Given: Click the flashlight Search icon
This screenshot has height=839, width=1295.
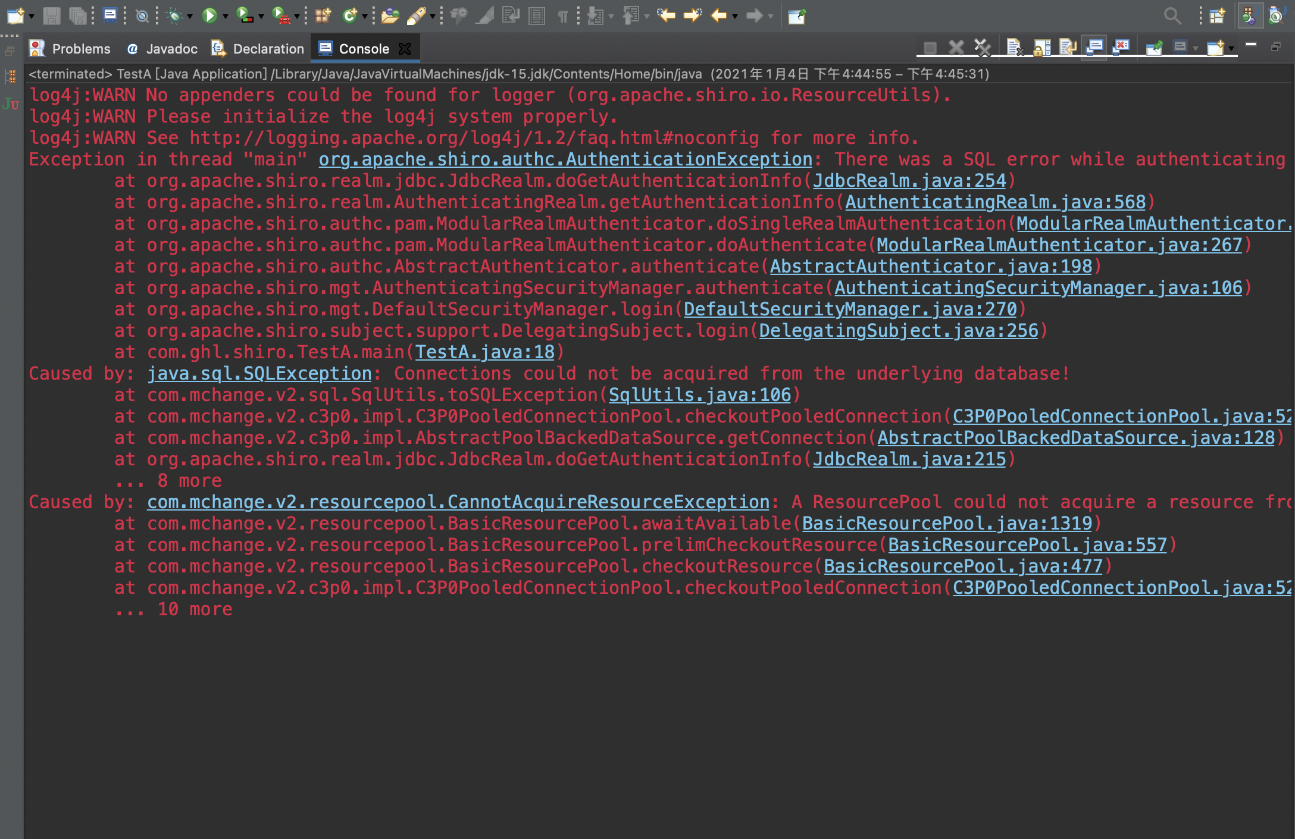Looking at the screenshot, I should [417, 15].
